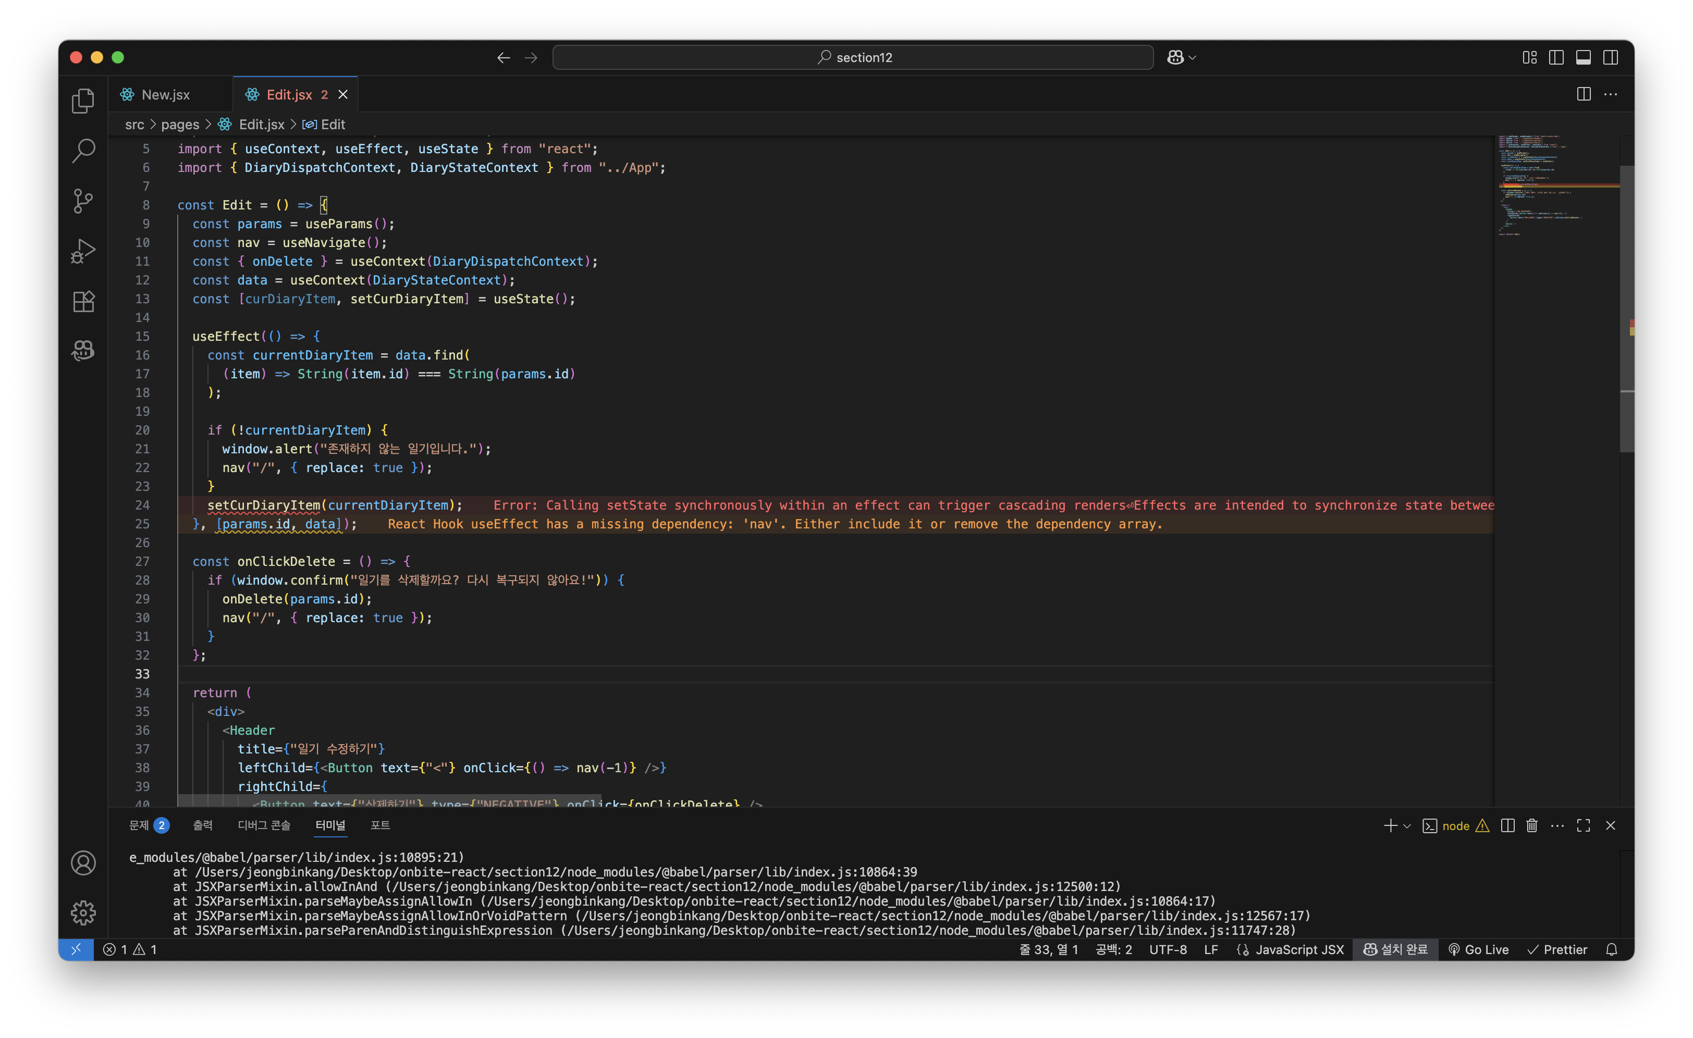Select JavaScript JSX language mode
The height and width of the screenshot is (1038, 1693).
1298,950
